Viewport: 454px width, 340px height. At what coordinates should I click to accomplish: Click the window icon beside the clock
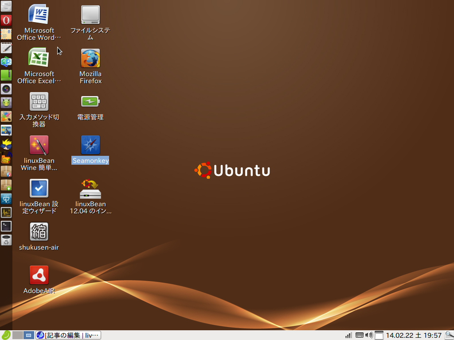click(379, 336)
